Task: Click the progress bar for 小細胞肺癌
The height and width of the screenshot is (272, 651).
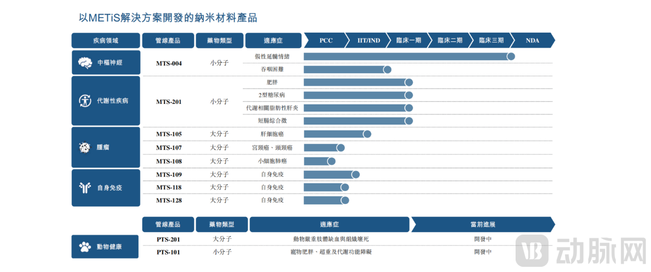Action: click(x=320, y=161)
